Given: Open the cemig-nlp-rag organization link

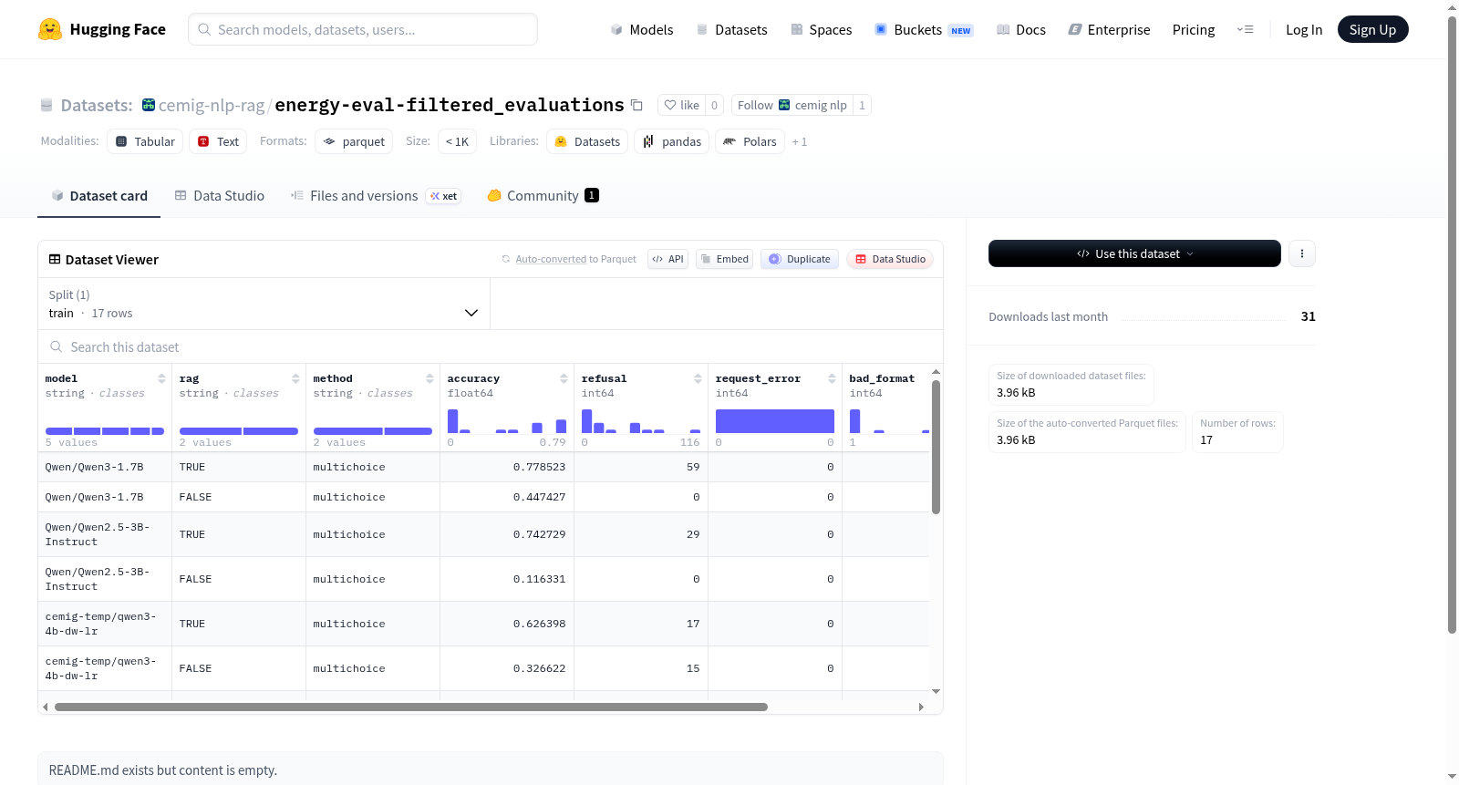Looking at the screenshot, I should pyautogui.click(x=212, y=106).
